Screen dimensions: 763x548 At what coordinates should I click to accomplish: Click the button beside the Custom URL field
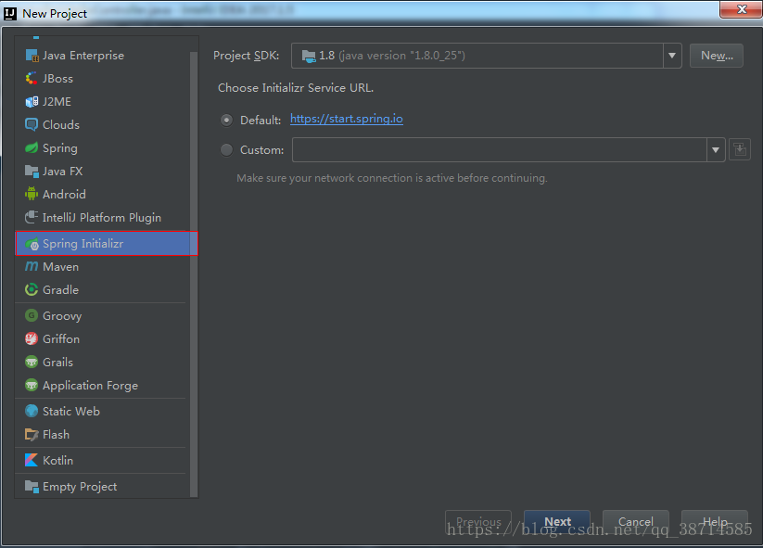[740, 150]
